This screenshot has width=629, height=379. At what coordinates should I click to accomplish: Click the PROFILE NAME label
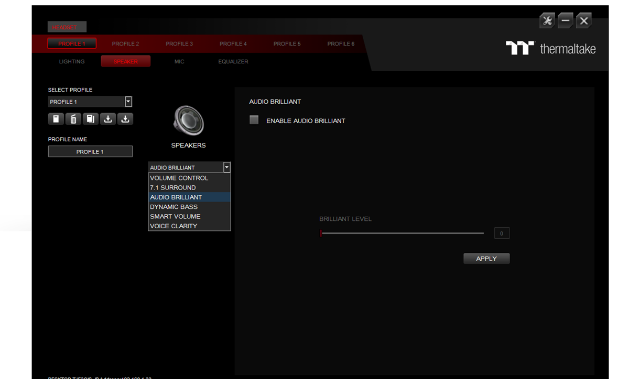click(68, 139)
